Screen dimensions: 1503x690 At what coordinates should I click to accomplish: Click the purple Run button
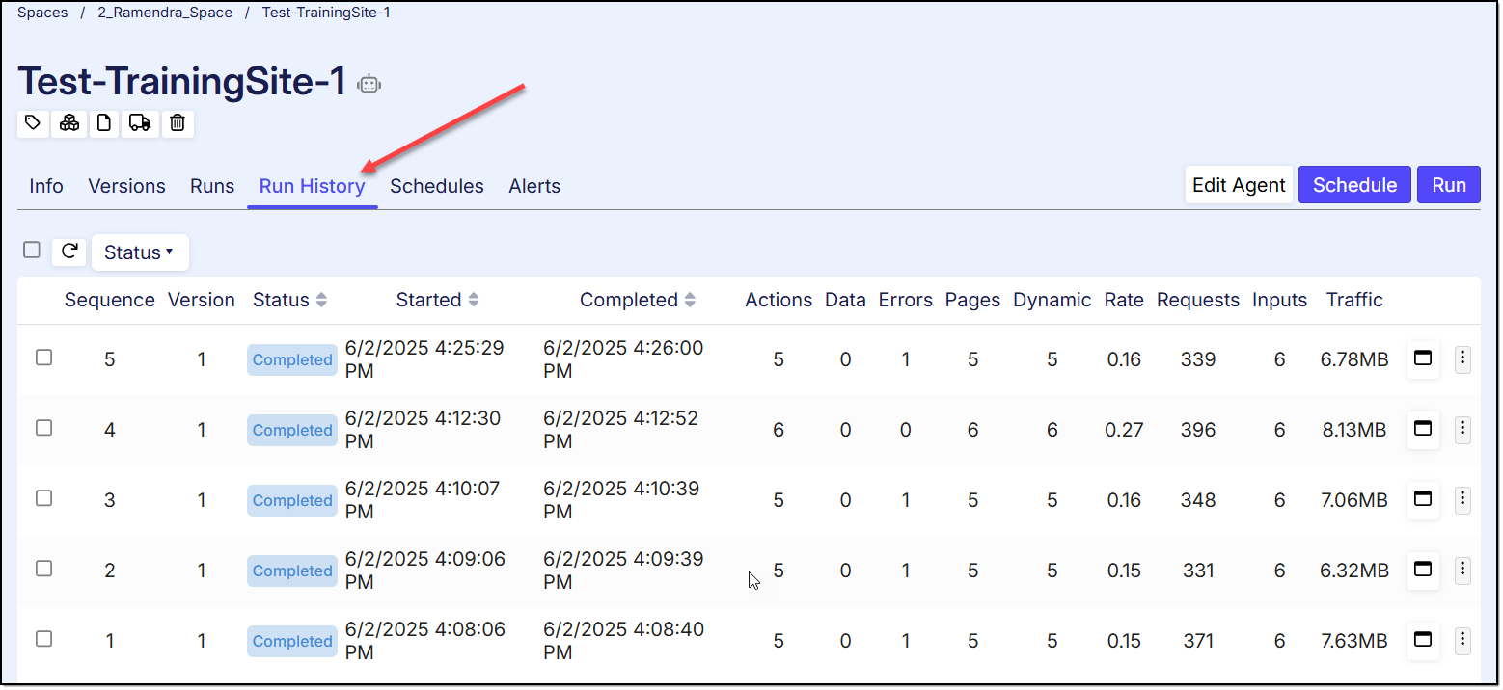pos(1448,185)
